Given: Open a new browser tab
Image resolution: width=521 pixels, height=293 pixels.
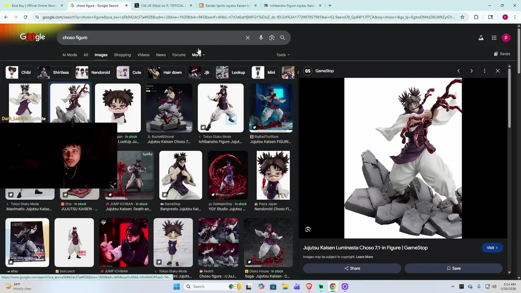Looking at the screenshot, I should 330,6.
